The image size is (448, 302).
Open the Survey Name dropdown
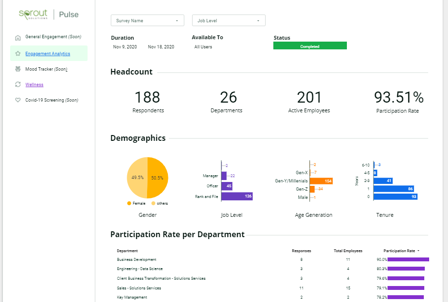point(148,20)
